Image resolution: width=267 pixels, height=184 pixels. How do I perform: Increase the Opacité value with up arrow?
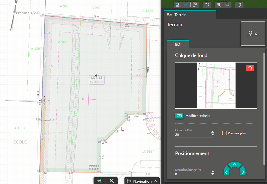pyautogui.click(x=213, y=132)
